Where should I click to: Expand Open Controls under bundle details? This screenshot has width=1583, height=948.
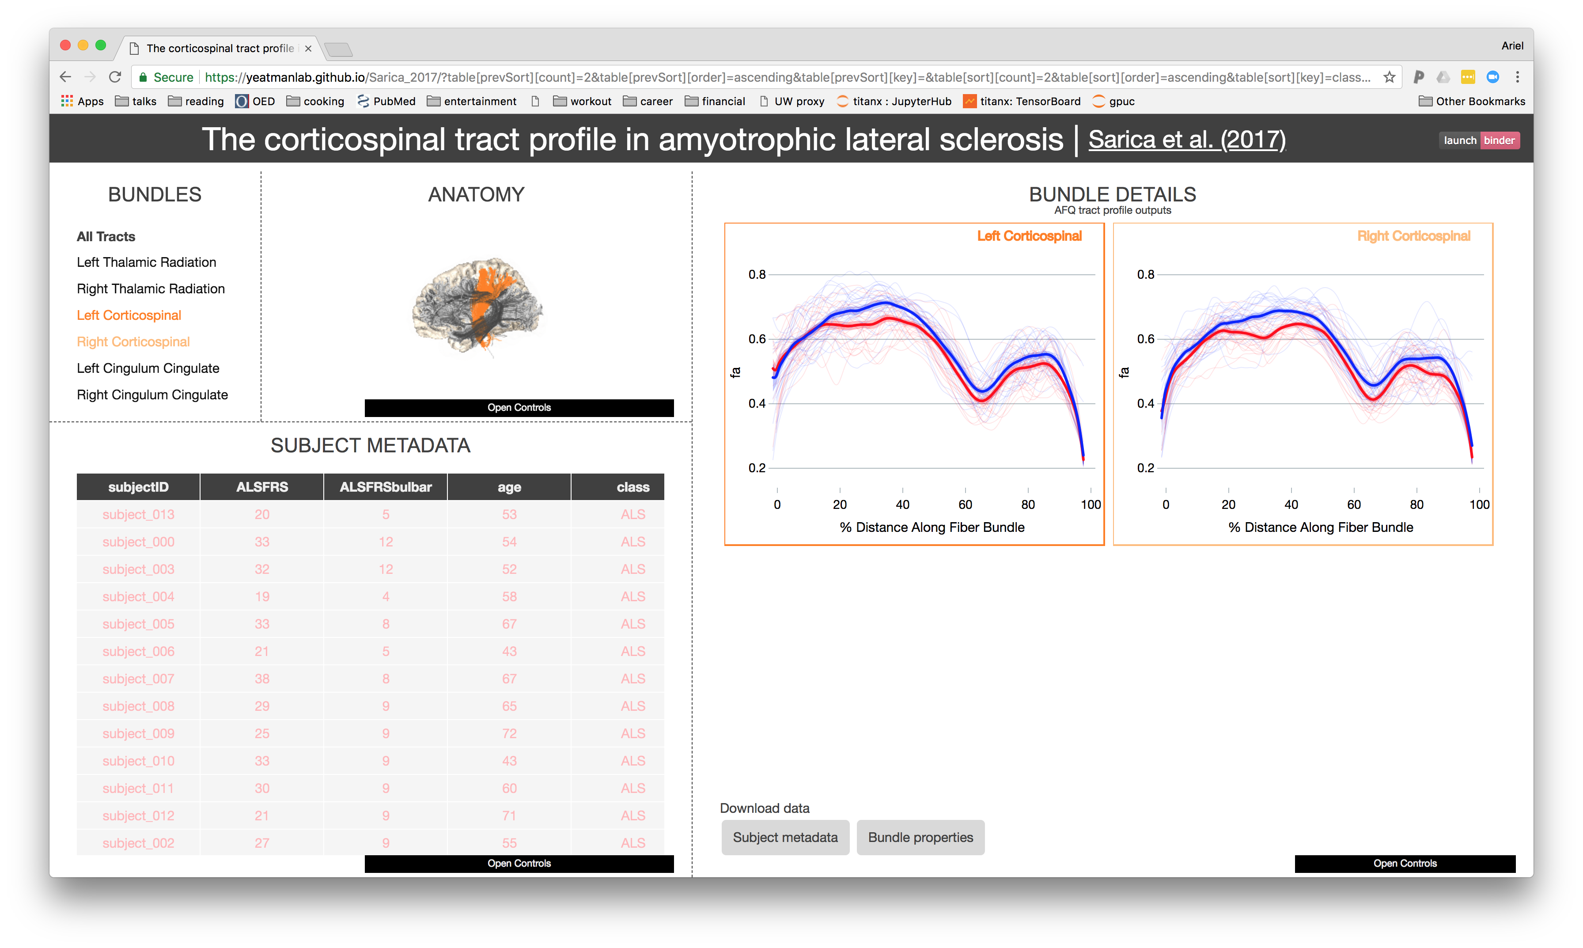[1404, 863]
